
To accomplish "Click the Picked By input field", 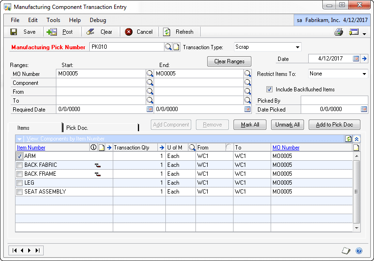I will [334, 100].
